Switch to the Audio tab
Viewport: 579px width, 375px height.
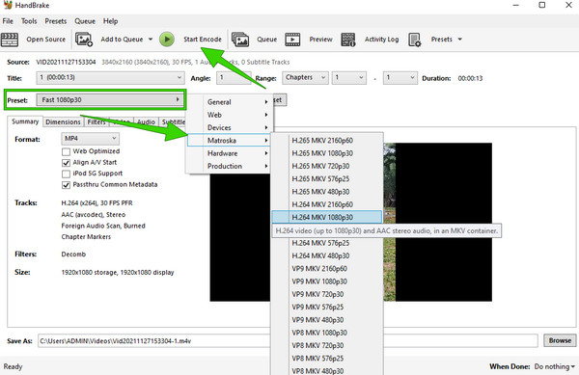pos(146,122)
